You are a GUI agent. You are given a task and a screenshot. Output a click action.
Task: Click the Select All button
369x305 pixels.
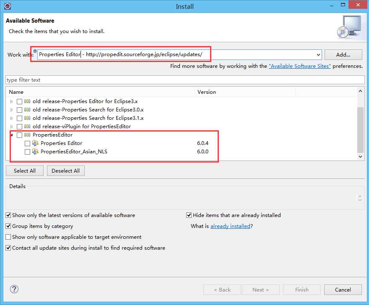(25, 171)
